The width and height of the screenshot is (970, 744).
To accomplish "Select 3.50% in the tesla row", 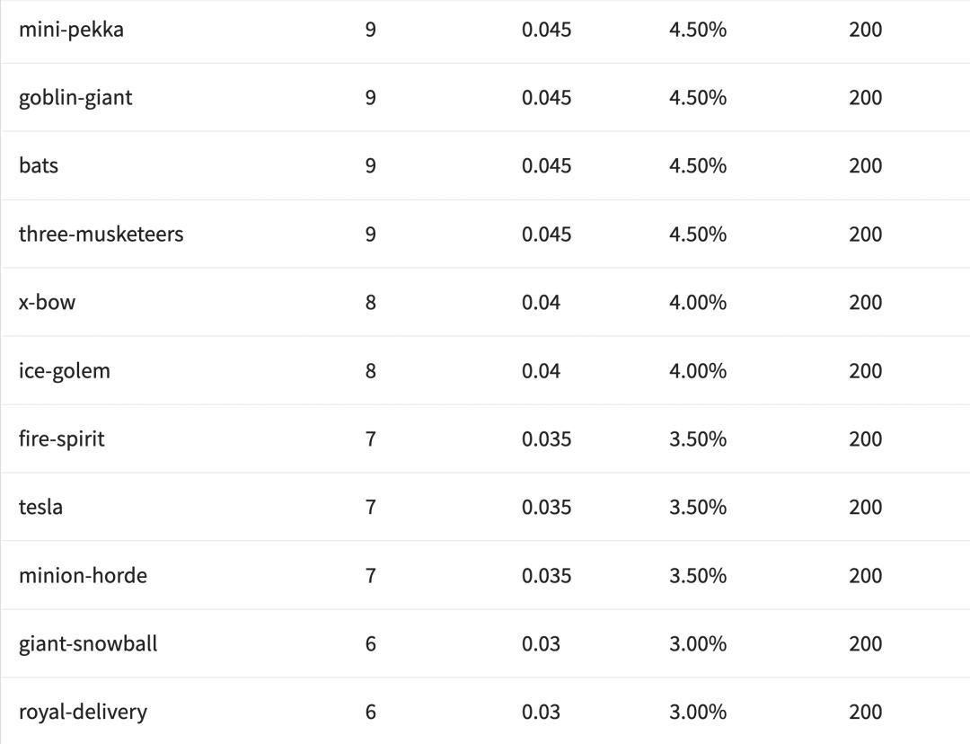I will point(698,508).
